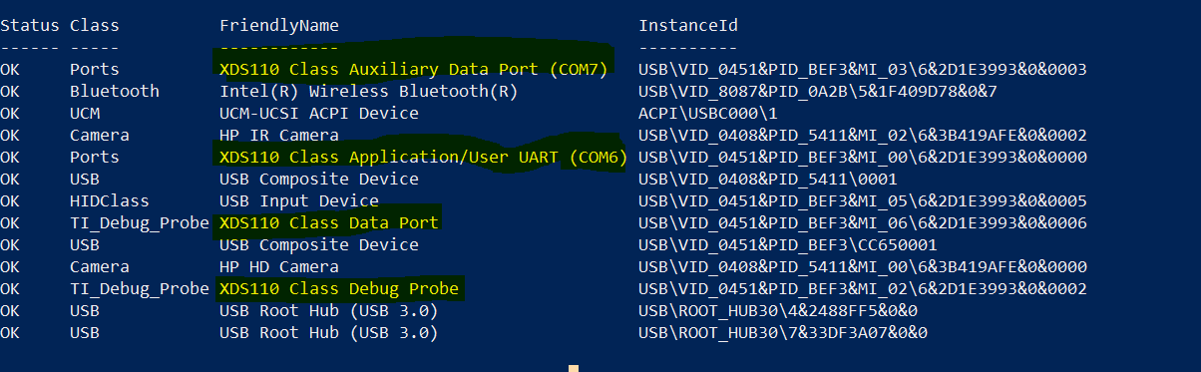This screenshot has height=372, width=1201.
Task: Select the FriendlyName column header
Action: pyautogui.click(x=279, y=26)
